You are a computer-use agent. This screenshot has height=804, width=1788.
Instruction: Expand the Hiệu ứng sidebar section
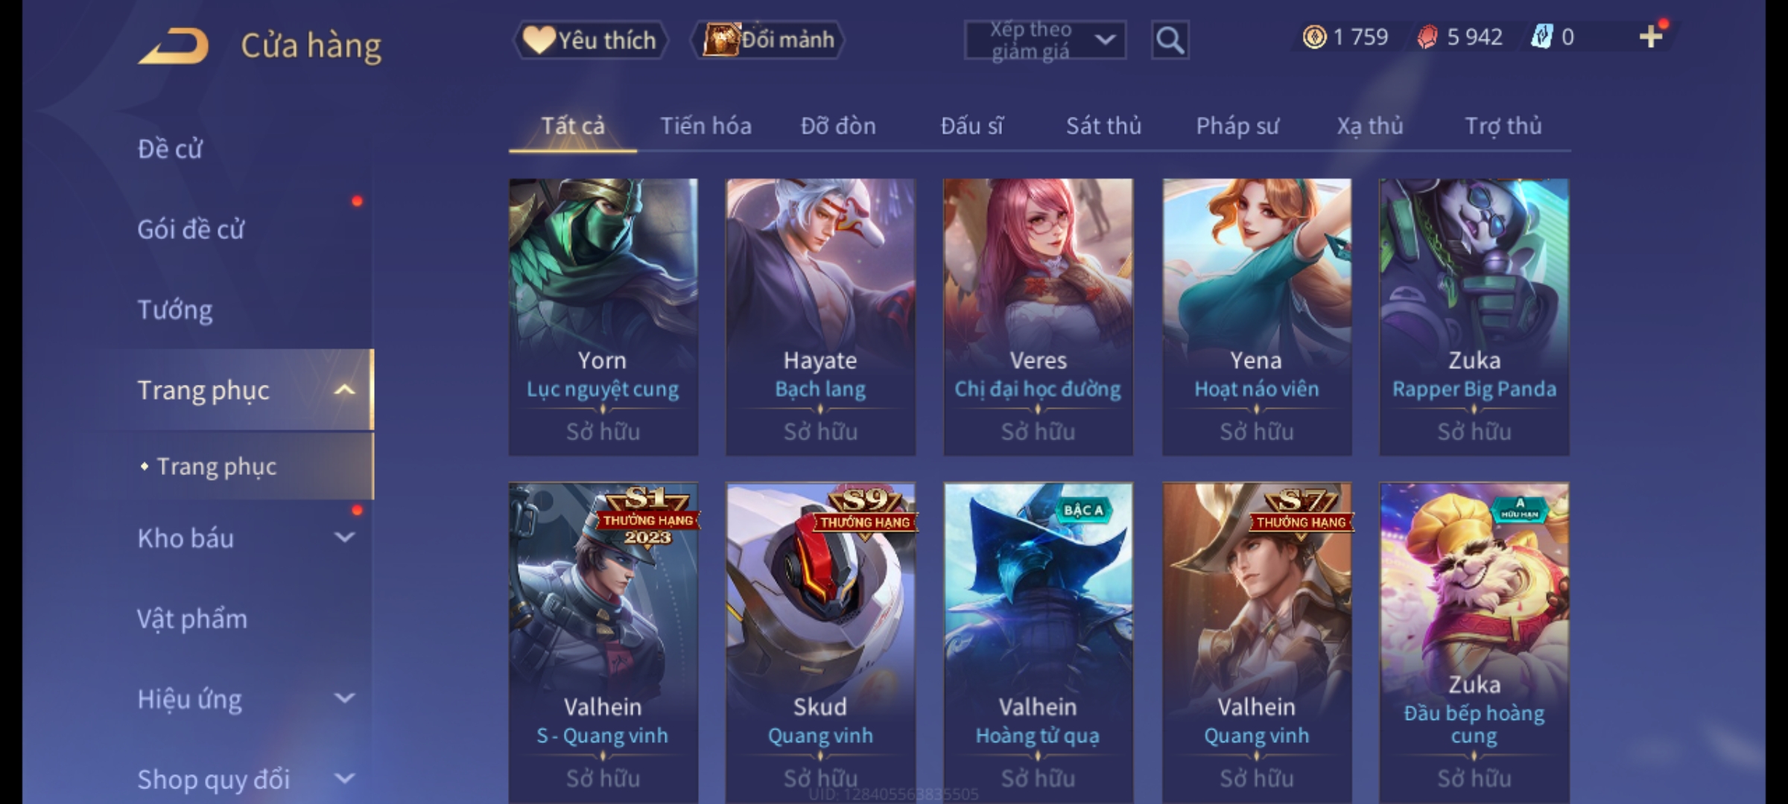point(344,698)
